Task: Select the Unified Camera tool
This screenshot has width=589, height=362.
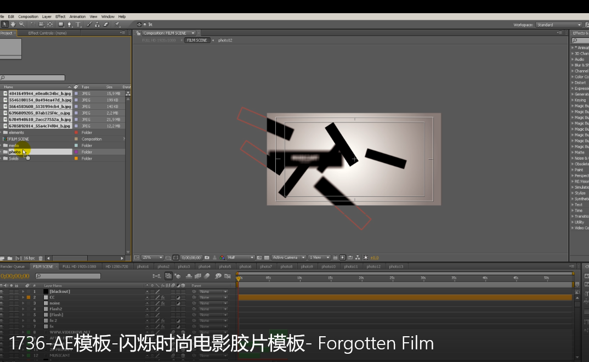Action: tap(41, 25)
